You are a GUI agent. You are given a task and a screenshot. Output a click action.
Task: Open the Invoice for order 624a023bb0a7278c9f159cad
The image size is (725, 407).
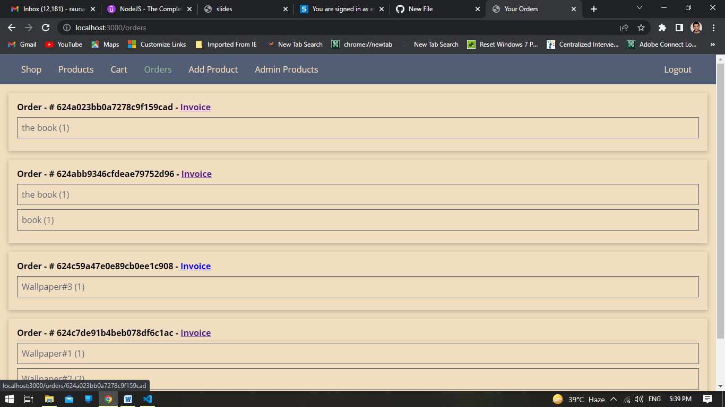195,107
